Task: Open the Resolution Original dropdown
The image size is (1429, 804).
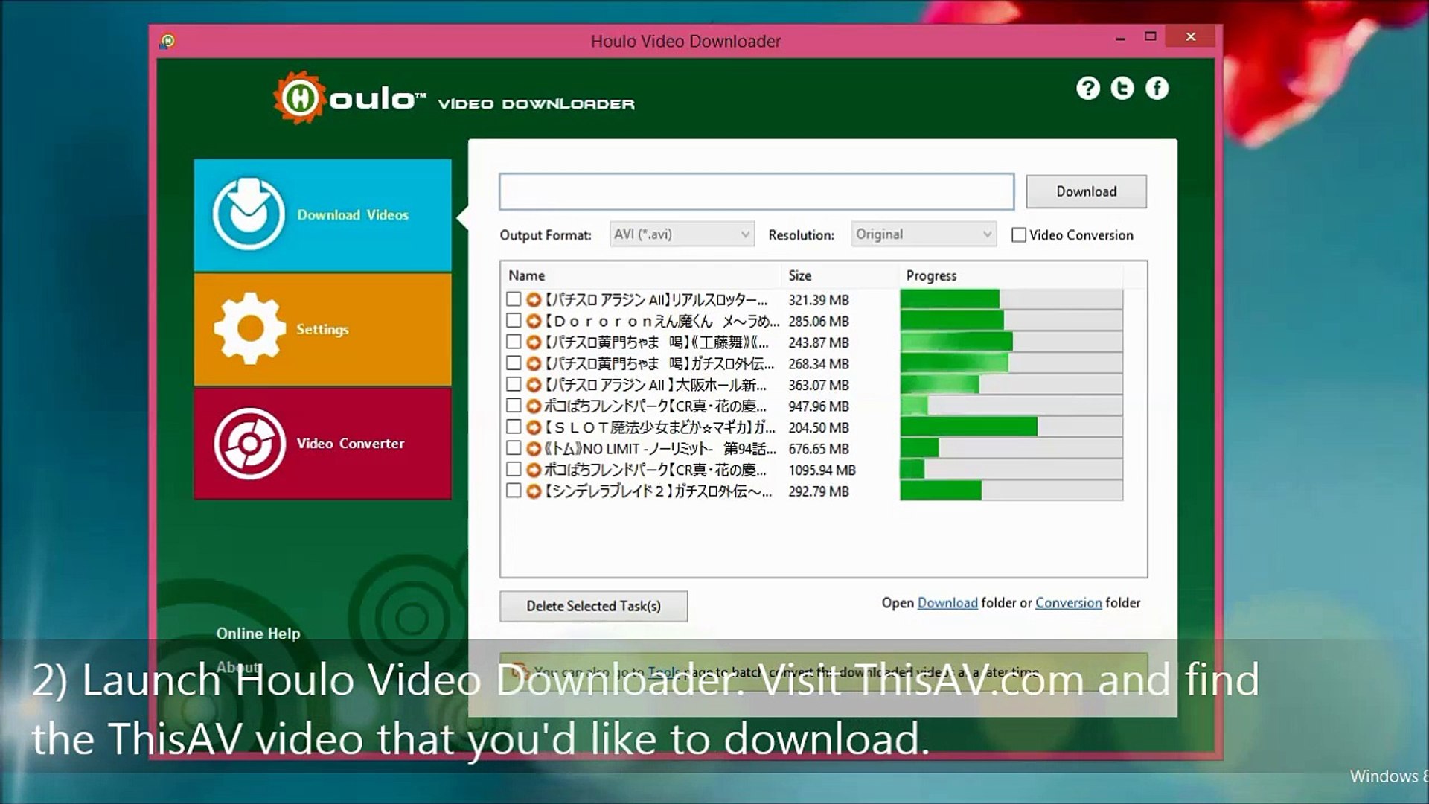Action: [924, 234]
